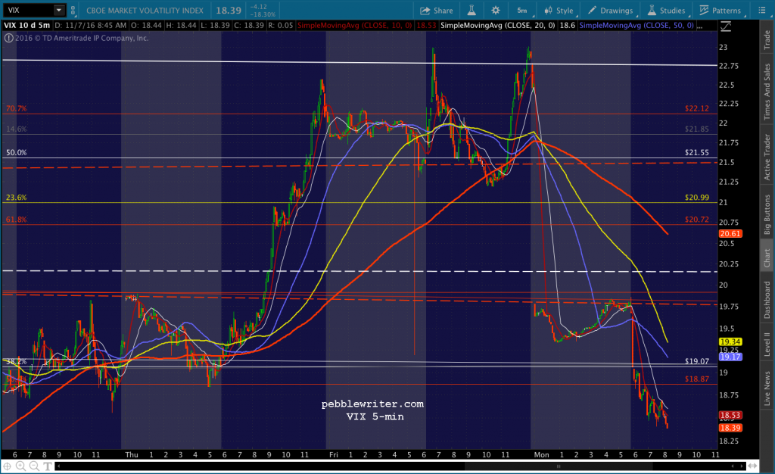This screenshot has height=474, width=775.
Task: Click the expand time axis icon bottom right
Action: click(752, 466)
